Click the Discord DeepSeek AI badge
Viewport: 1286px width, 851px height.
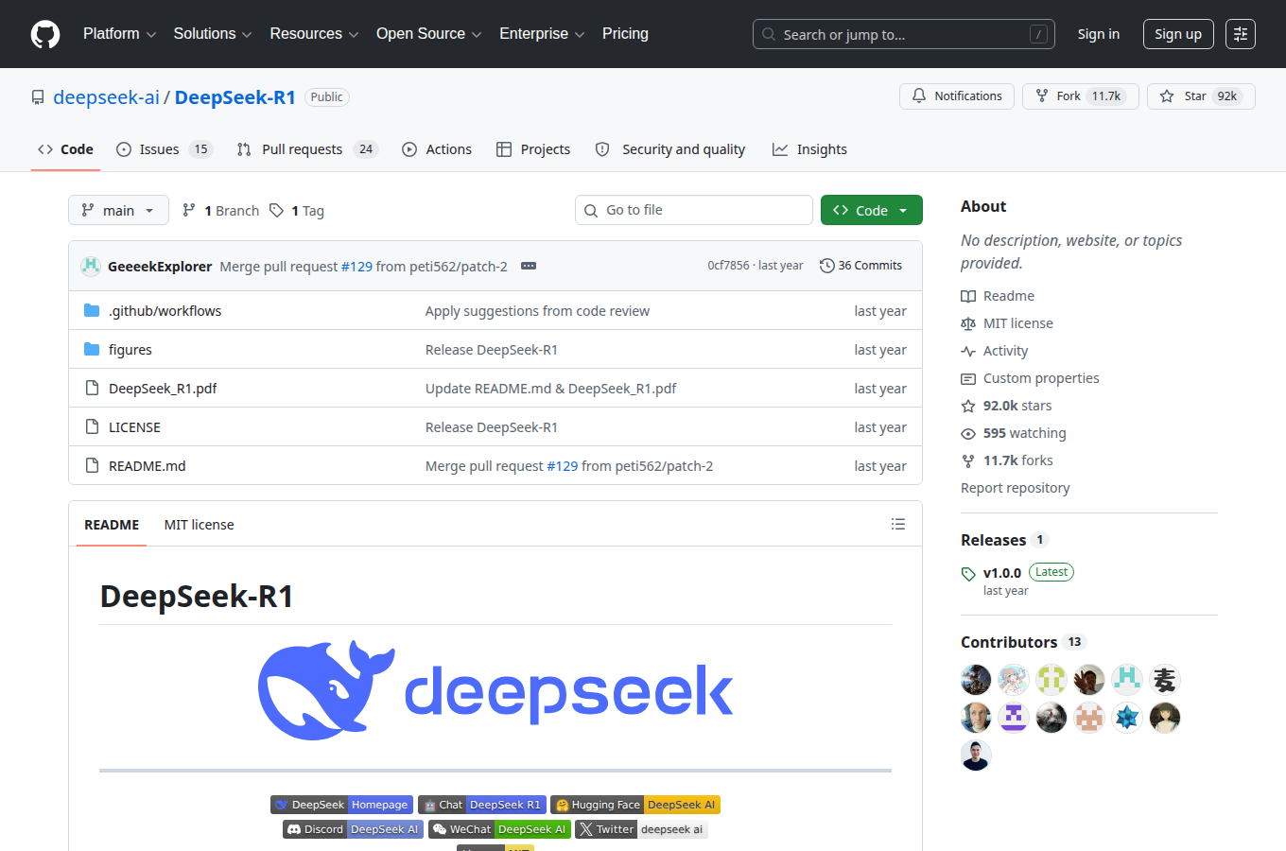point(354,829)
